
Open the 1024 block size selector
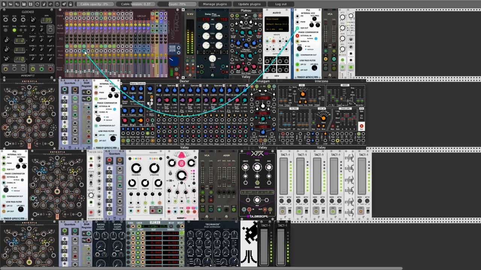[x=284, y=29]
